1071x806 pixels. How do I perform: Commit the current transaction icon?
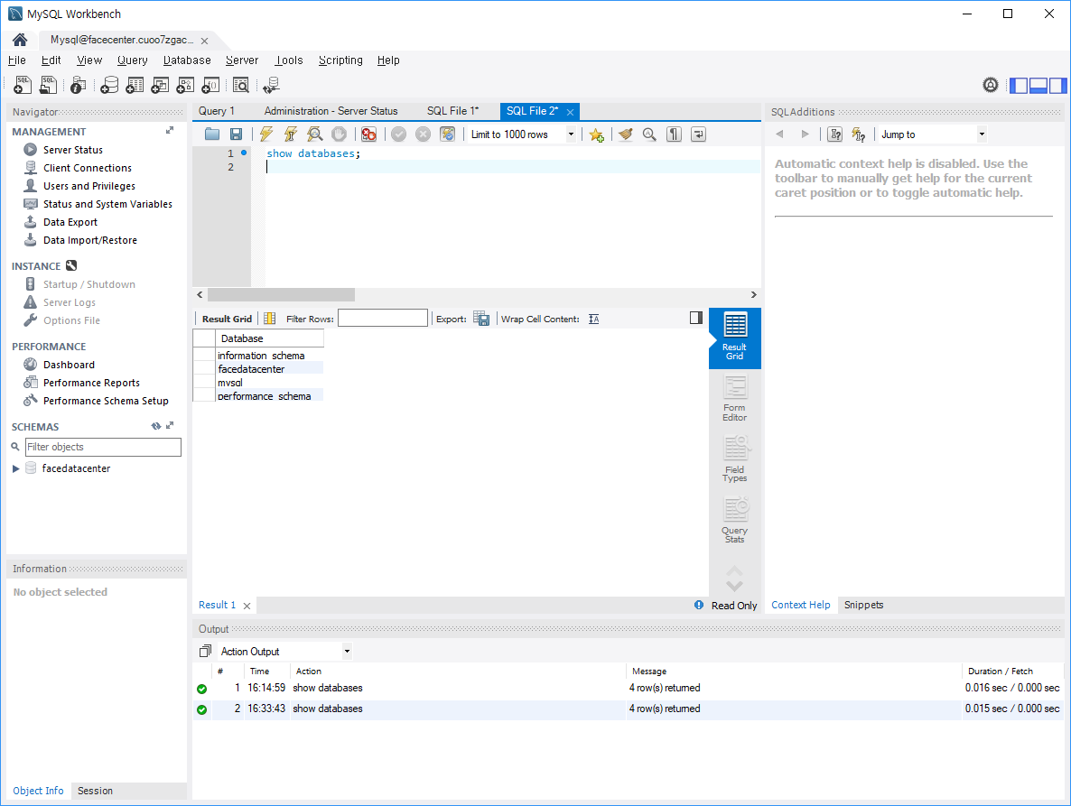(399, 134)
